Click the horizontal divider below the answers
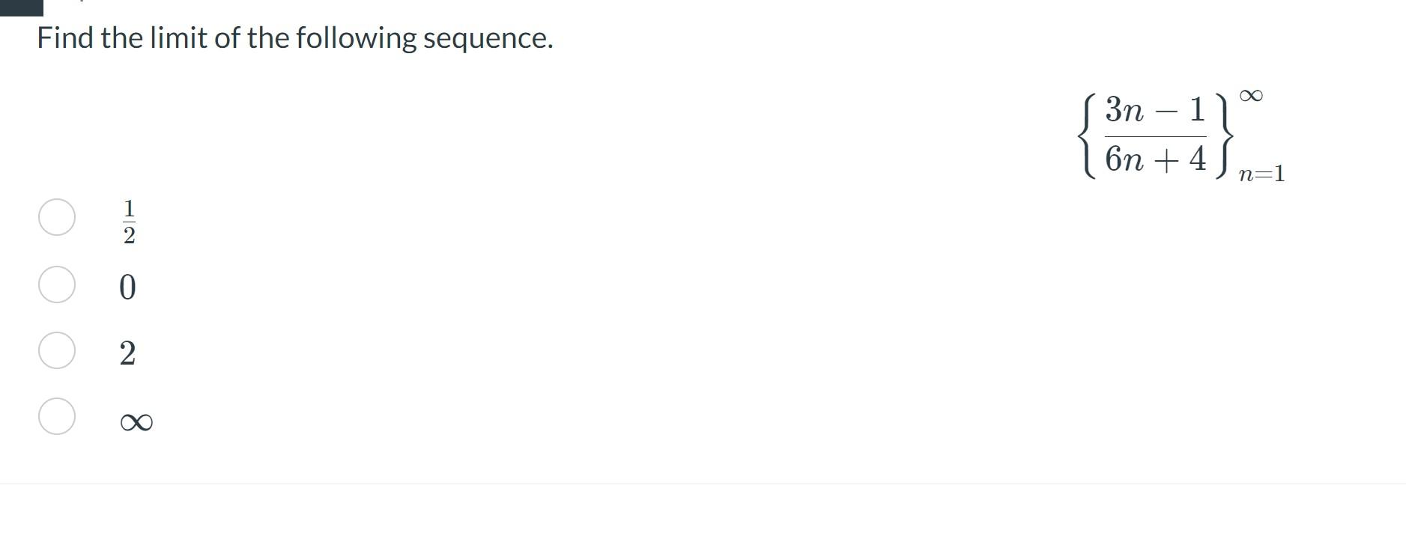This screenshot has width=1406, height=548. click(x=703, y=484)
